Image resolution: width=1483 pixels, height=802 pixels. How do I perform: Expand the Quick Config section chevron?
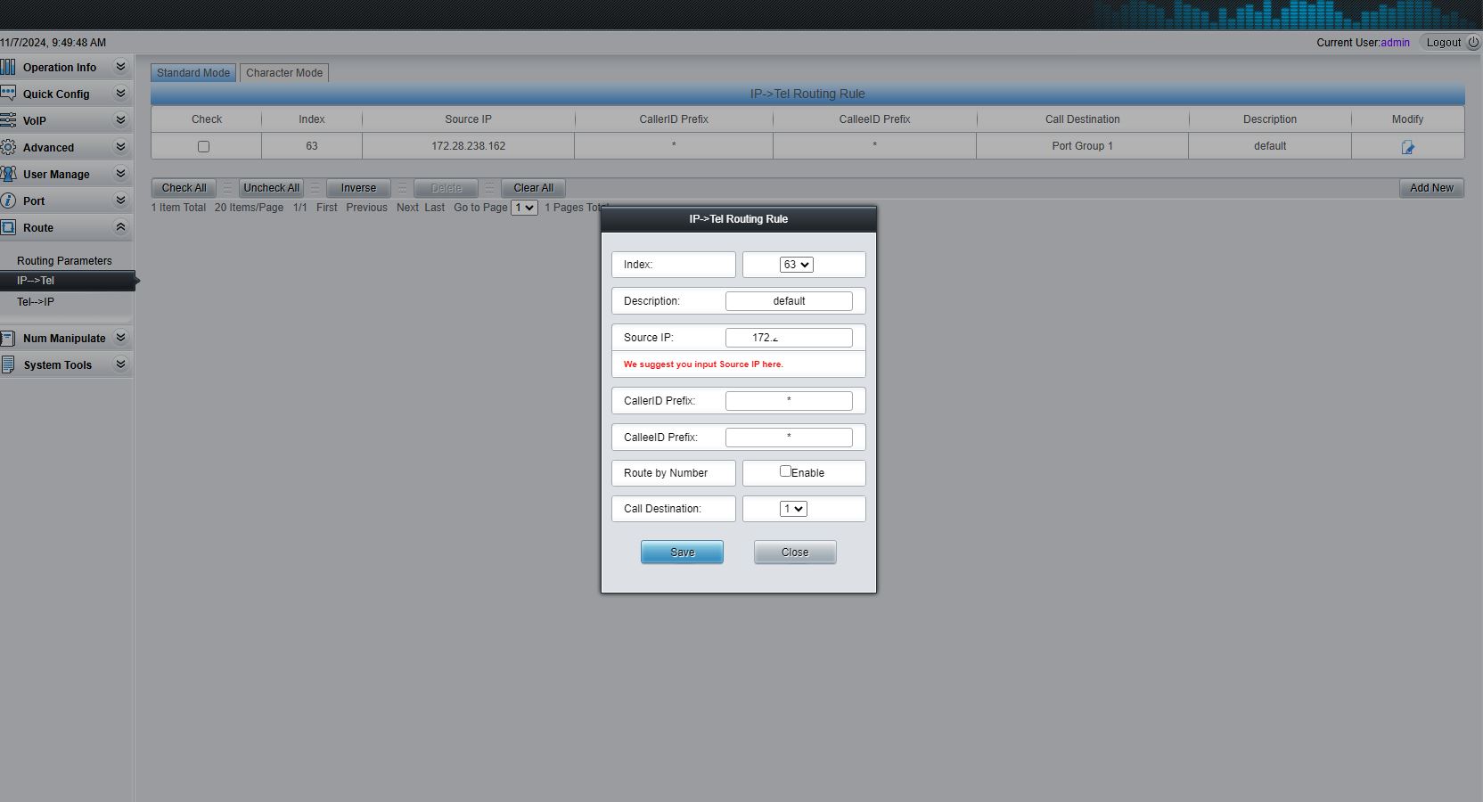(x=120, y=94)
